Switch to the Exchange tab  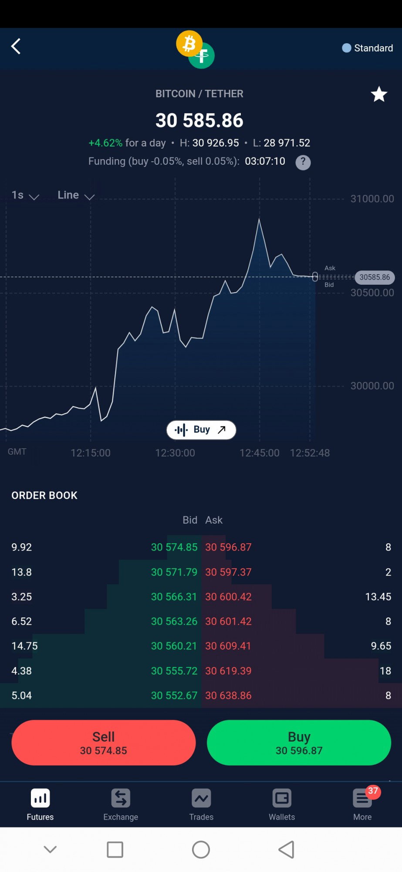121,805
